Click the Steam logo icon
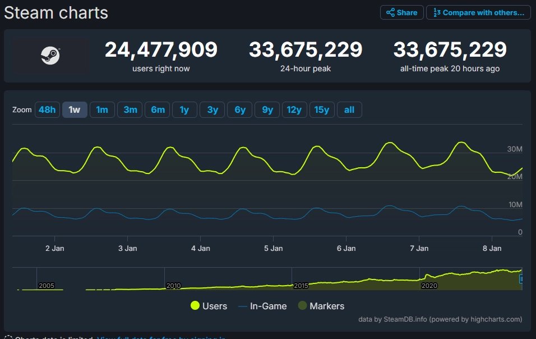 click(50, 56)
